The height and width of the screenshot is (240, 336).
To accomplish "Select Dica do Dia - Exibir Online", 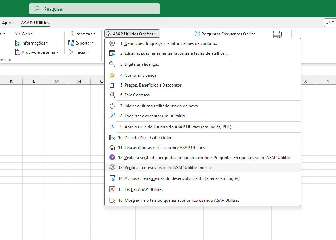I will (x=203, y=137).
